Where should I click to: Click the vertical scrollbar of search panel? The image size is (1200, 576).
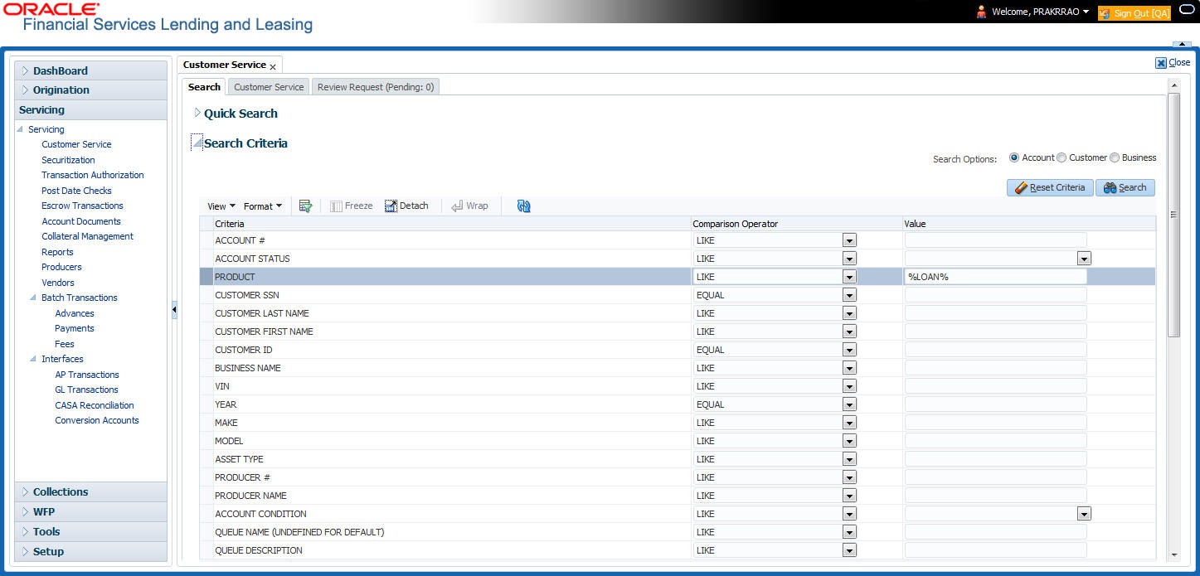(x=1173, y=215)
